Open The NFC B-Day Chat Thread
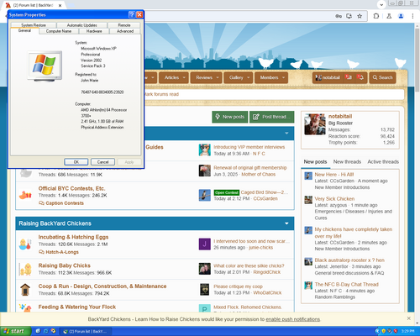Screen dimensions: 420x336 tap(346, 285)
